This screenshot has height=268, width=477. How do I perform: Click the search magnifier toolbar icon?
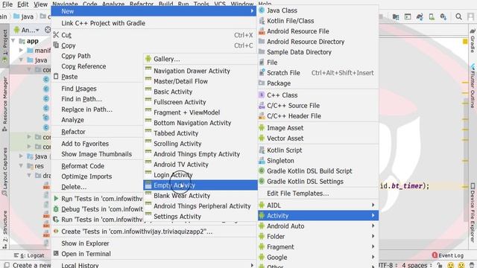tap(458, 16)
